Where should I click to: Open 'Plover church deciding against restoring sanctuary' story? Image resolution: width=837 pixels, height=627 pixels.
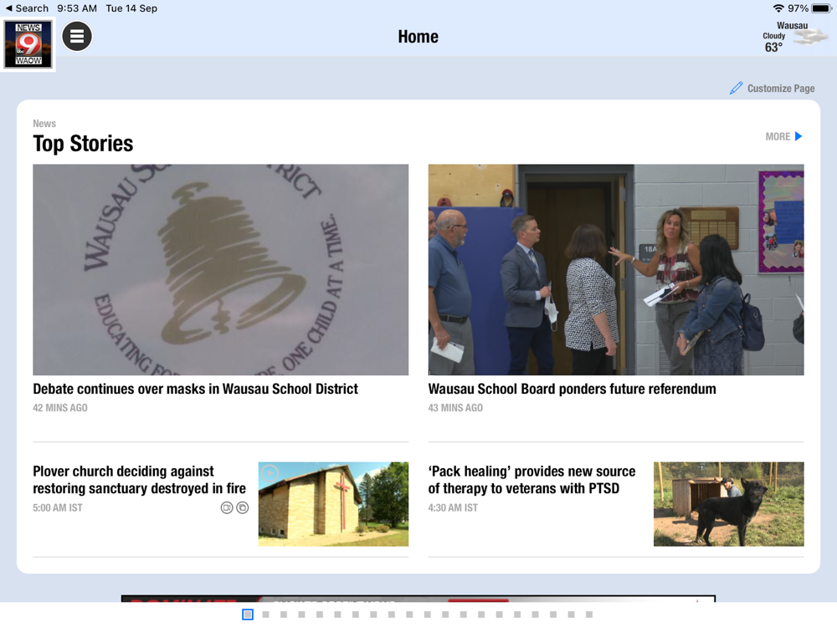tap(139, 480)
